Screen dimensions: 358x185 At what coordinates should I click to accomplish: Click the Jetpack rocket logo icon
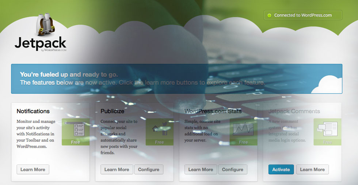[46, 24]
